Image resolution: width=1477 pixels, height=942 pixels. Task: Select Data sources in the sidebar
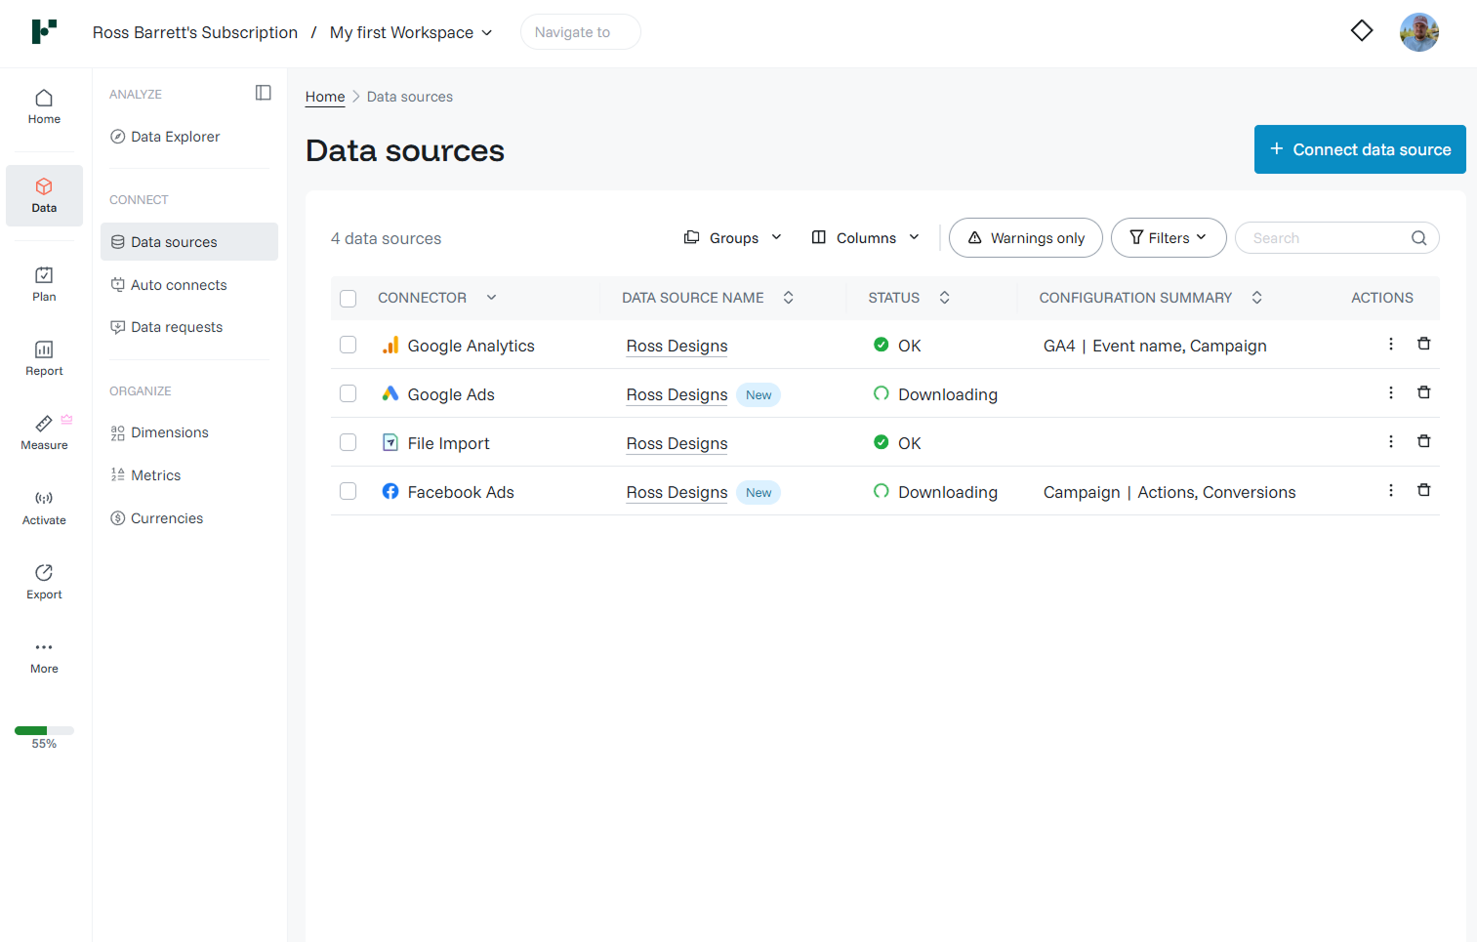point(189,242)
